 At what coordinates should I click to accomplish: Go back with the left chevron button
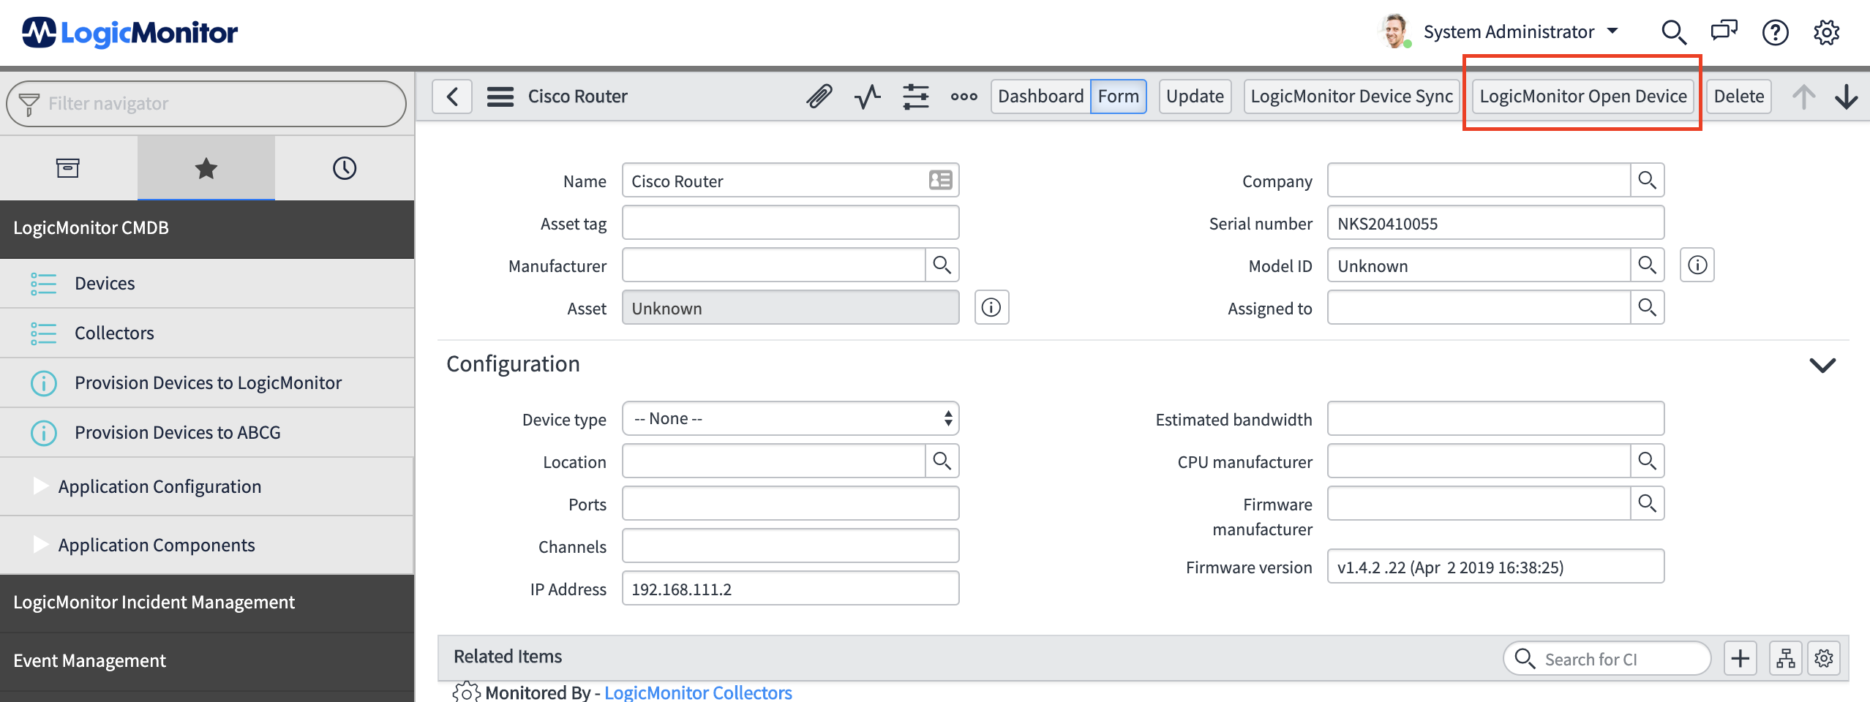pyautogui.click(x=452, y=97)
